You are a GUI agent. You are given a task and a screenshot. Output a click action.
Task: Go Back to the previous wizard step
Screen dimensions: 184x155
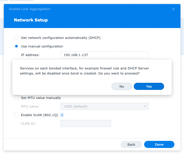point(131,144)
